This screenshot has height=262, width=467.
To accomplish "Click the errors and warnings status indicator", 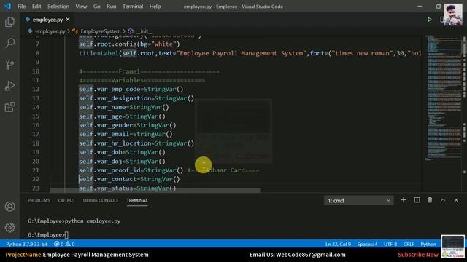I will 64,245.
